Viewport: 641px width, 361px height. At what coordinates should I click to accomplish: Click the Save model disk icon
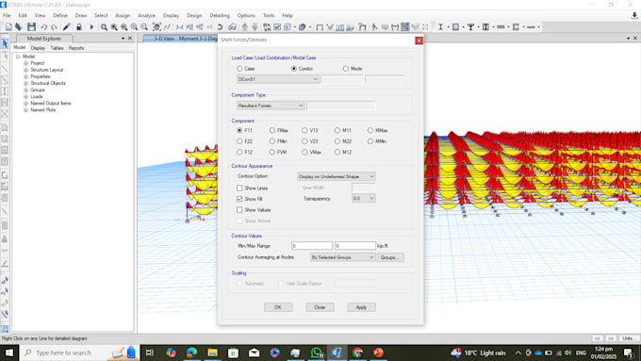click(31, 27)
